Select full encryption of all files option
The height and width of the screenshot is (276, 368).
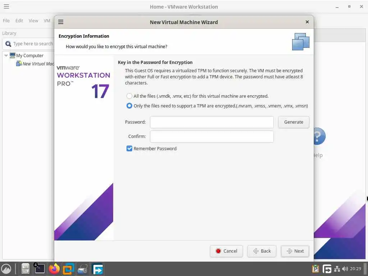click(129, 96)
